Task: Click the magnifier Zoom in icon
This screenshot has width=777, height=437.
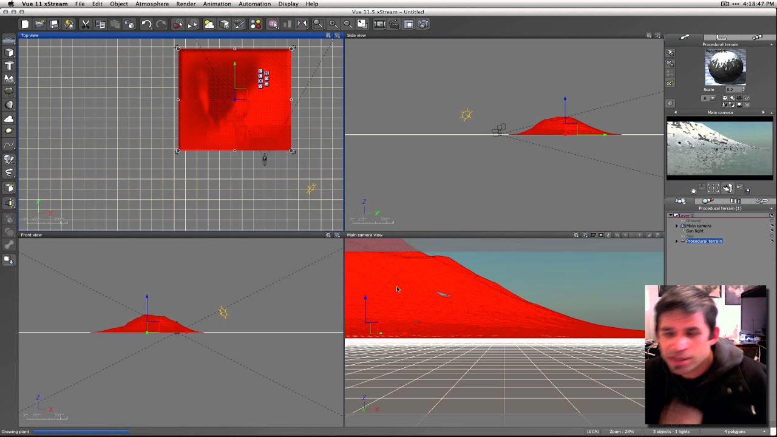Action: coord(333,24)
